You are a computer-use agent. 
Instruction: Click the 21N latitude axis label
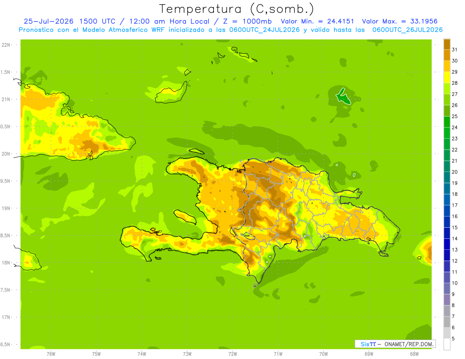tap(6, 99)
